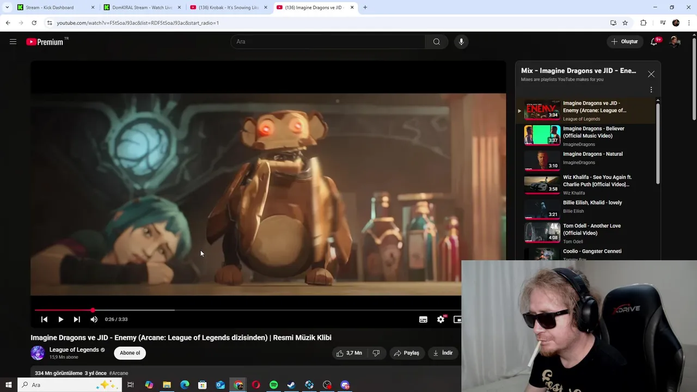This screenshot has width=697, height=392.
Task: Play Imagine Dragons - Natural from mix
Action: pyautogui.click(x=585, y=161)
